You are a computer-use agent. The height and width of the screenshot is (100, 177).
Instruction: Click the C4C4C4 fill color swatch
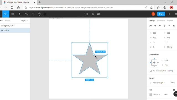click(150, 94)
